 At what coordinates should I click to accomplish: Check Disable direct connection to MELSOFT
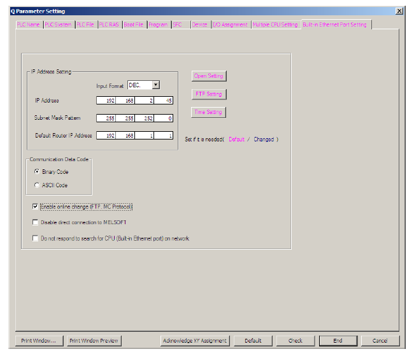[x=35, y=222]
